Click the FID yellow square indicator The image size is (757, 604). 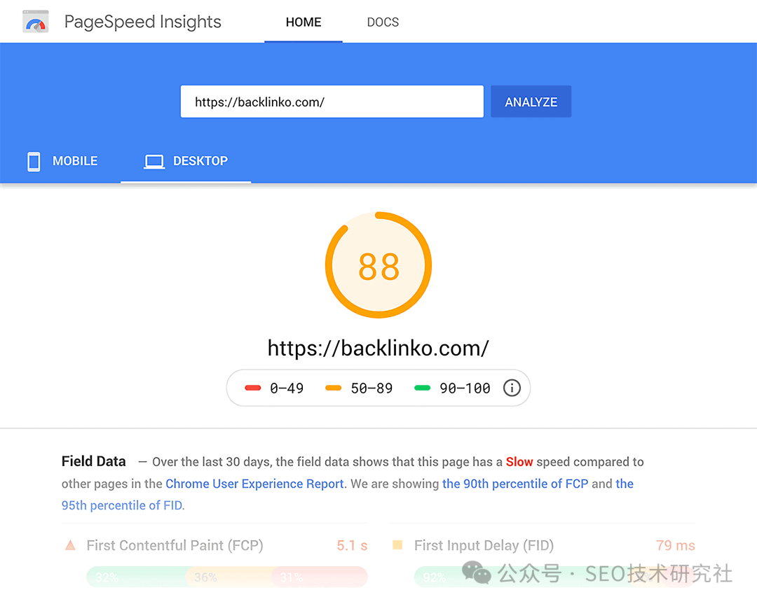pos(397,545)
